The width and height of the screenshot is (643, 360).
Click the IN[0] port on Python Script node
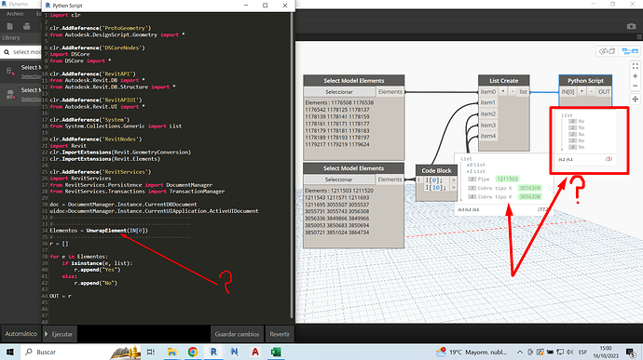[568, 92]
